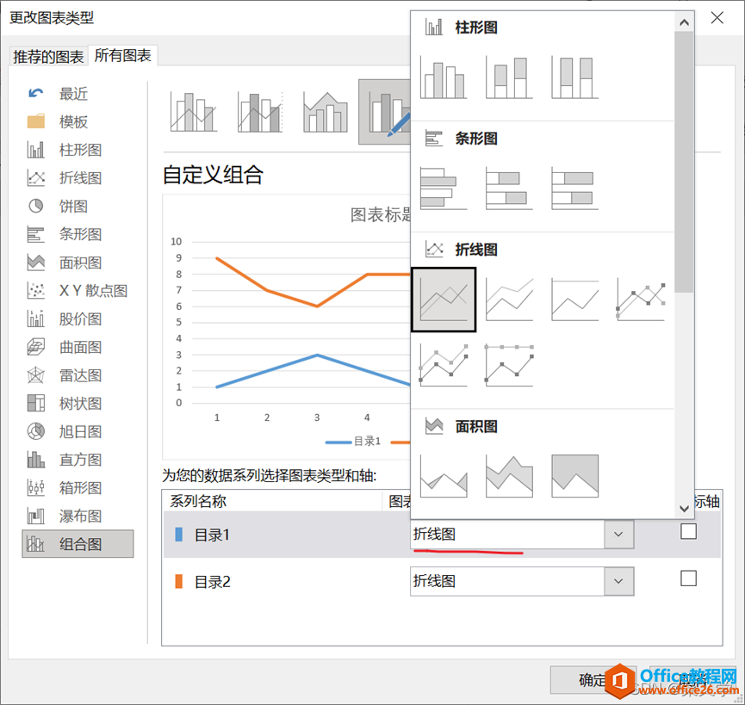
Task: Select stacked line with markers icon
Action: point(444,365)
